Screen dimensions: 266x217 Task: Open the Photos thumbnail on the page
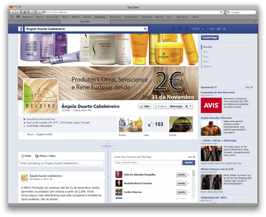[131, 124]
